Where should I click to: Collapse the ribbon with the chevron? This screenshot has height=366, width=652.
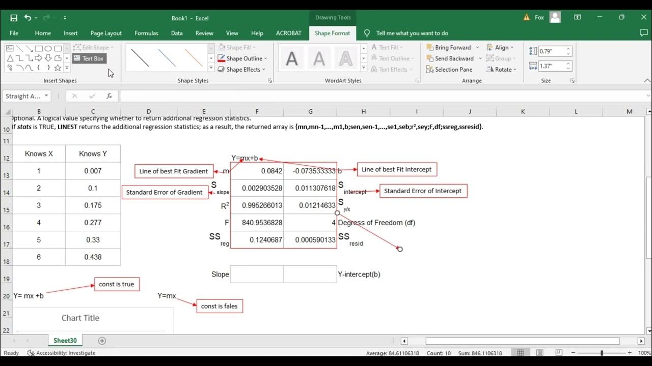tap(647, 81)
